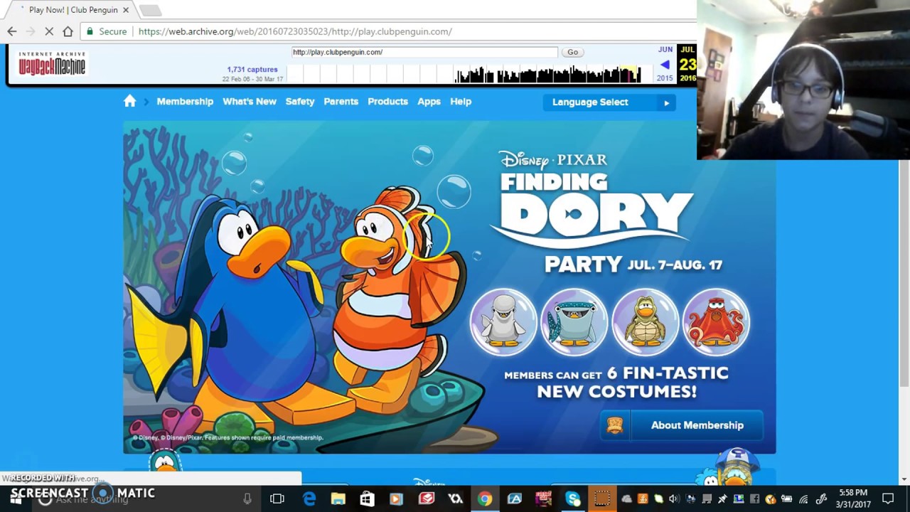The width and height of the screenshot is (910, 512).
Task: Open the Apps menu item
Action: (x=429, y=102)
